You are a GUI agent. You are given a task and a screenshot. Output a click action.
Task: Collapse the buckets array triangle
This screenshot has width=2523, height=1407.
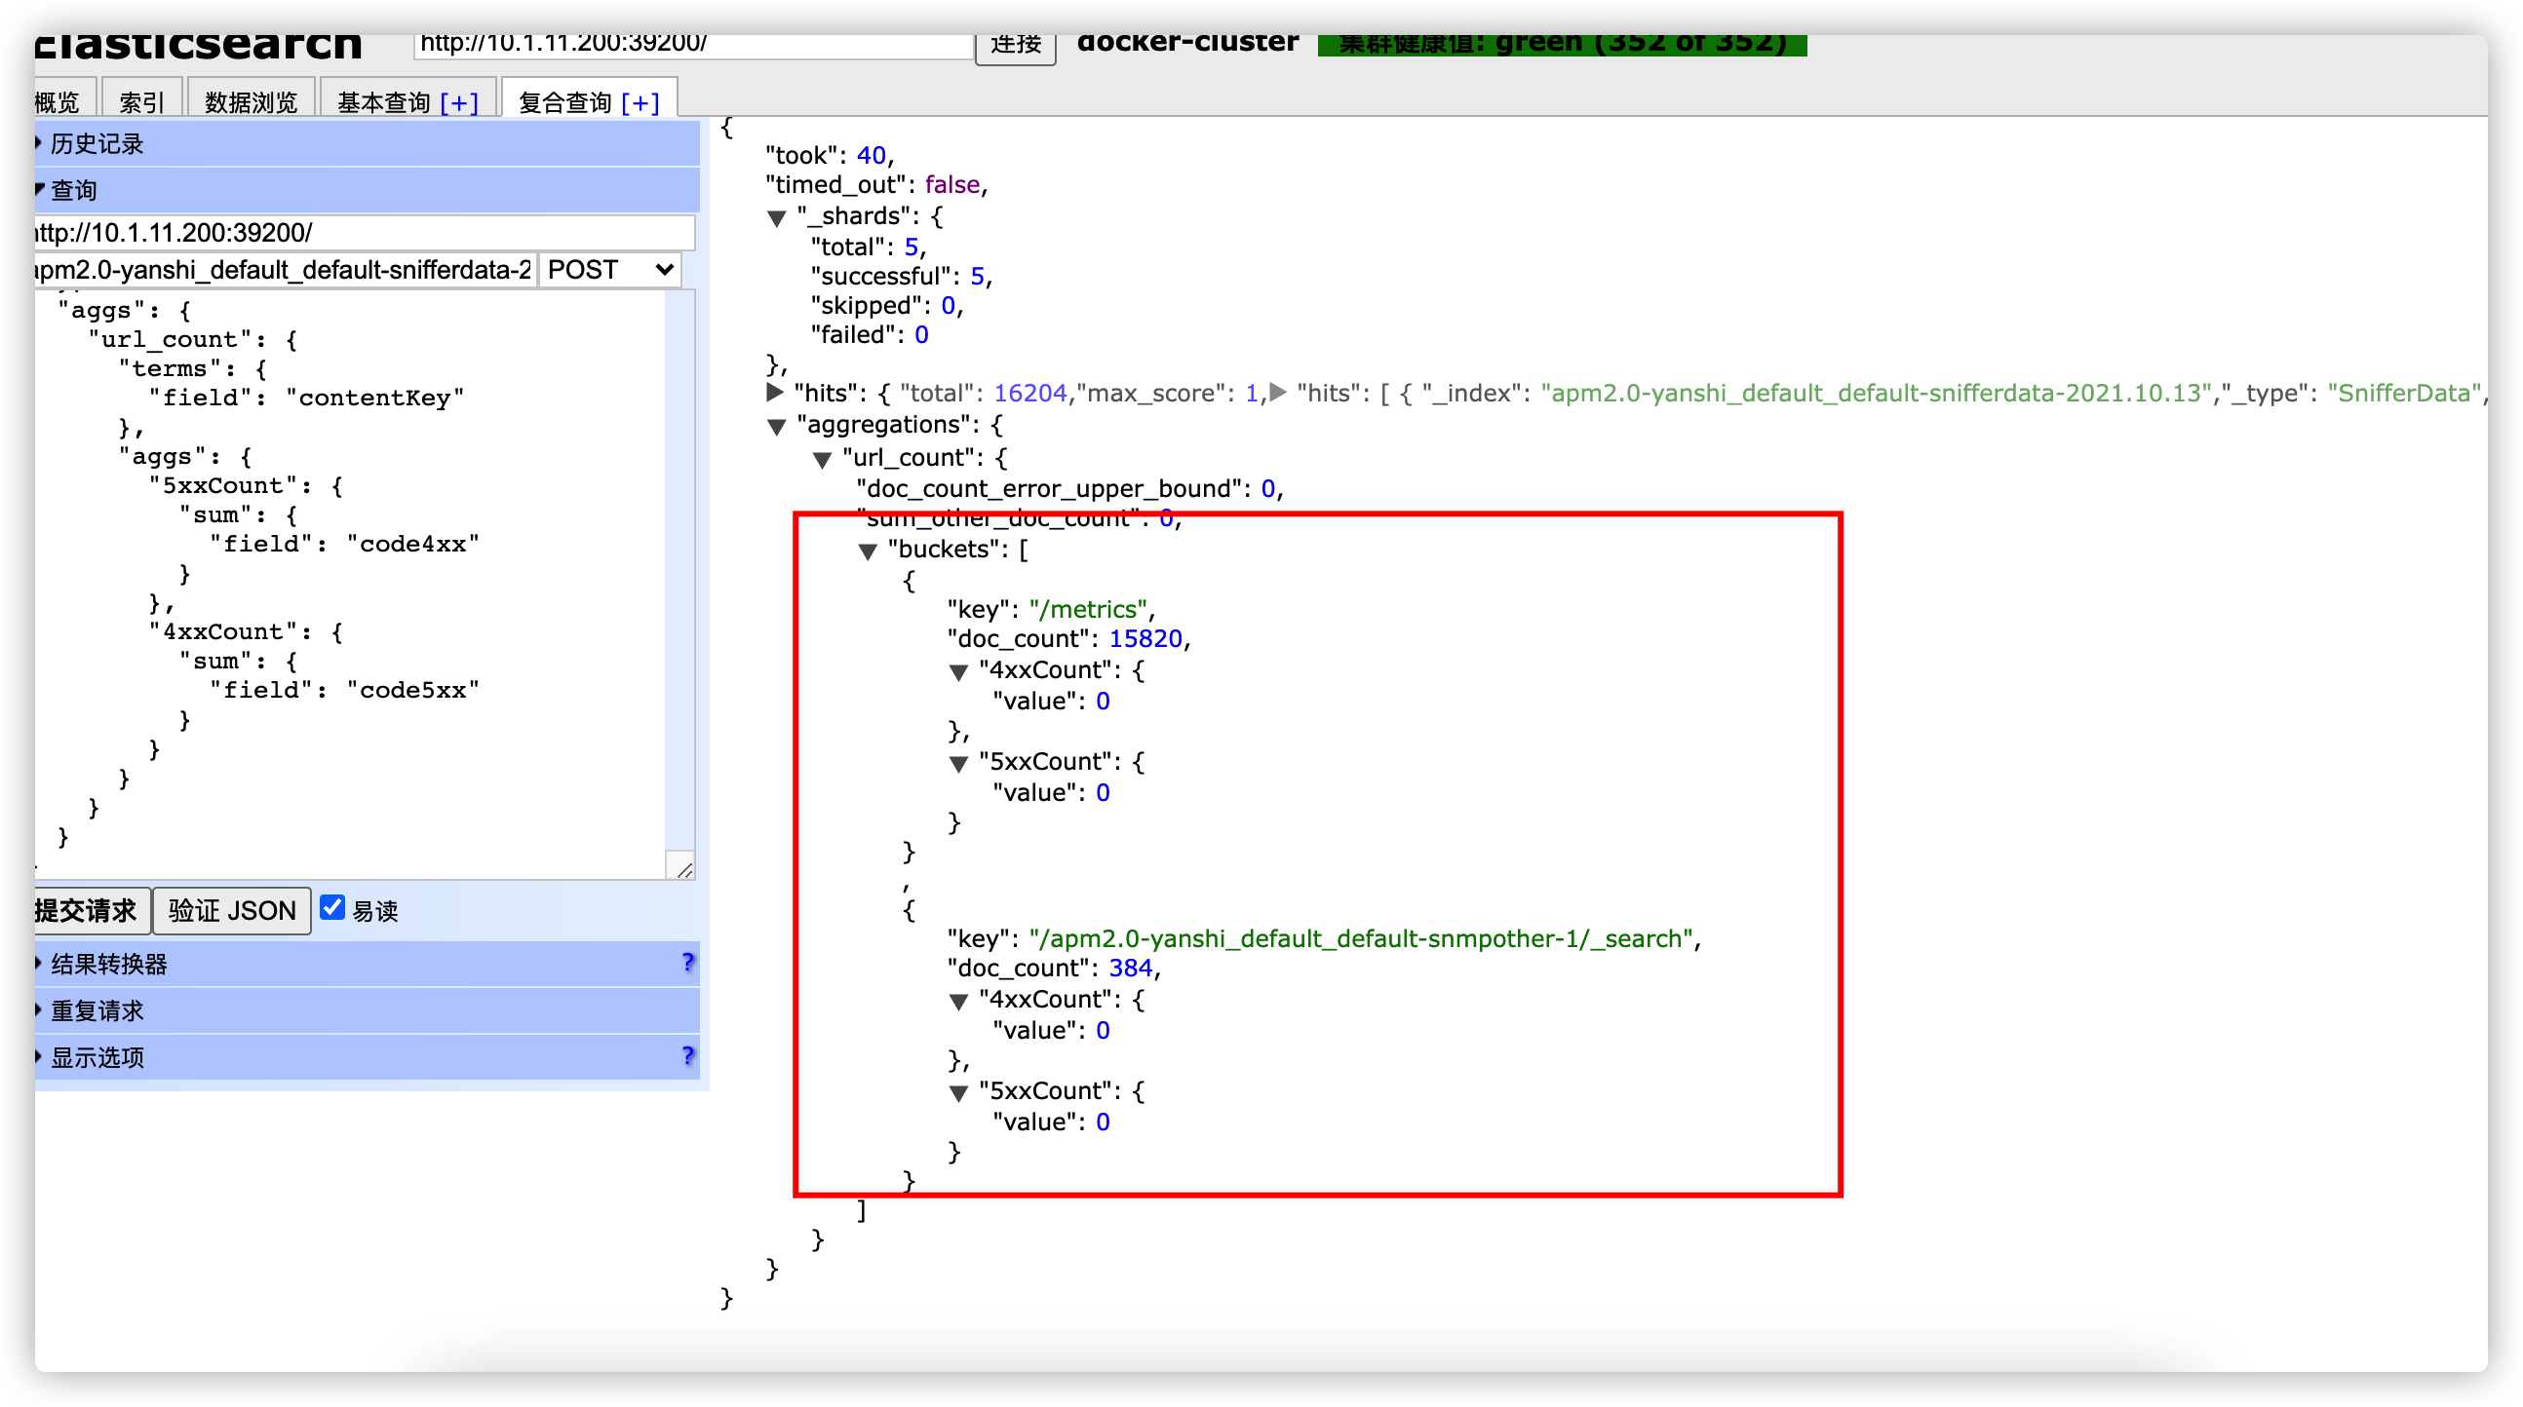coord(867,552)
